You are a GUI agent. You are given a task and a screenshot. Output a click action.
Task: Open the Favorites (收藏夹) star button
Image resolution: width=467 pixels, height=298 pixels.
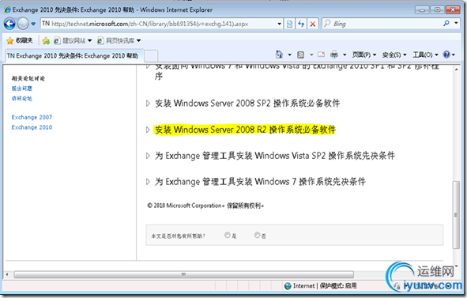pos(20,40)
